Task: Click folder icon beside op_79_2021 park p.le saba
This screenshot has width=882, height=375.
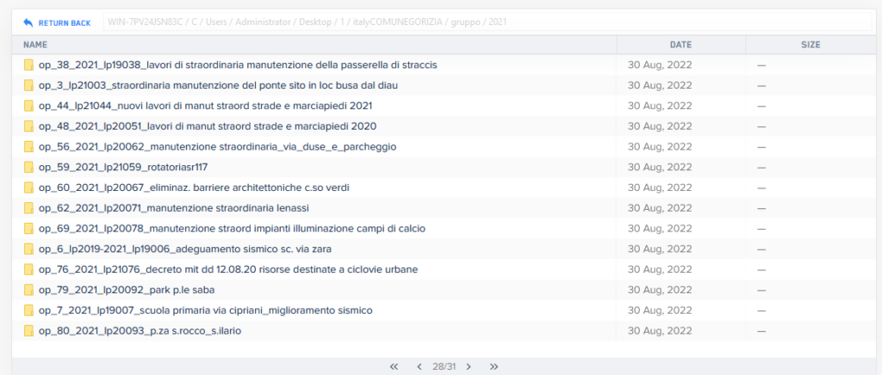Action: [28, 290]
